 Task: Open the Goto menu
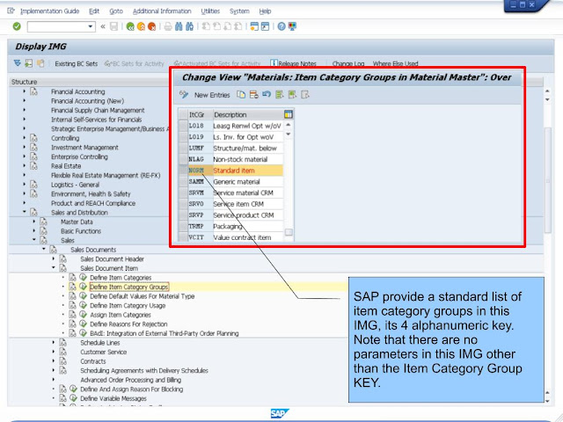(116, 11)
